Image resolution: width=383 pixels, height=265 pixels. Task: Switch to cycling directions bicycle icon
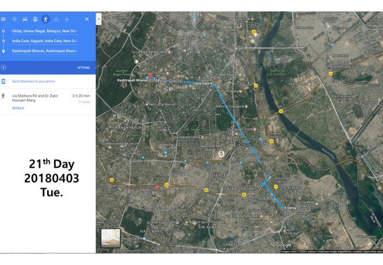pyautogui.click(x=56, y=19)
